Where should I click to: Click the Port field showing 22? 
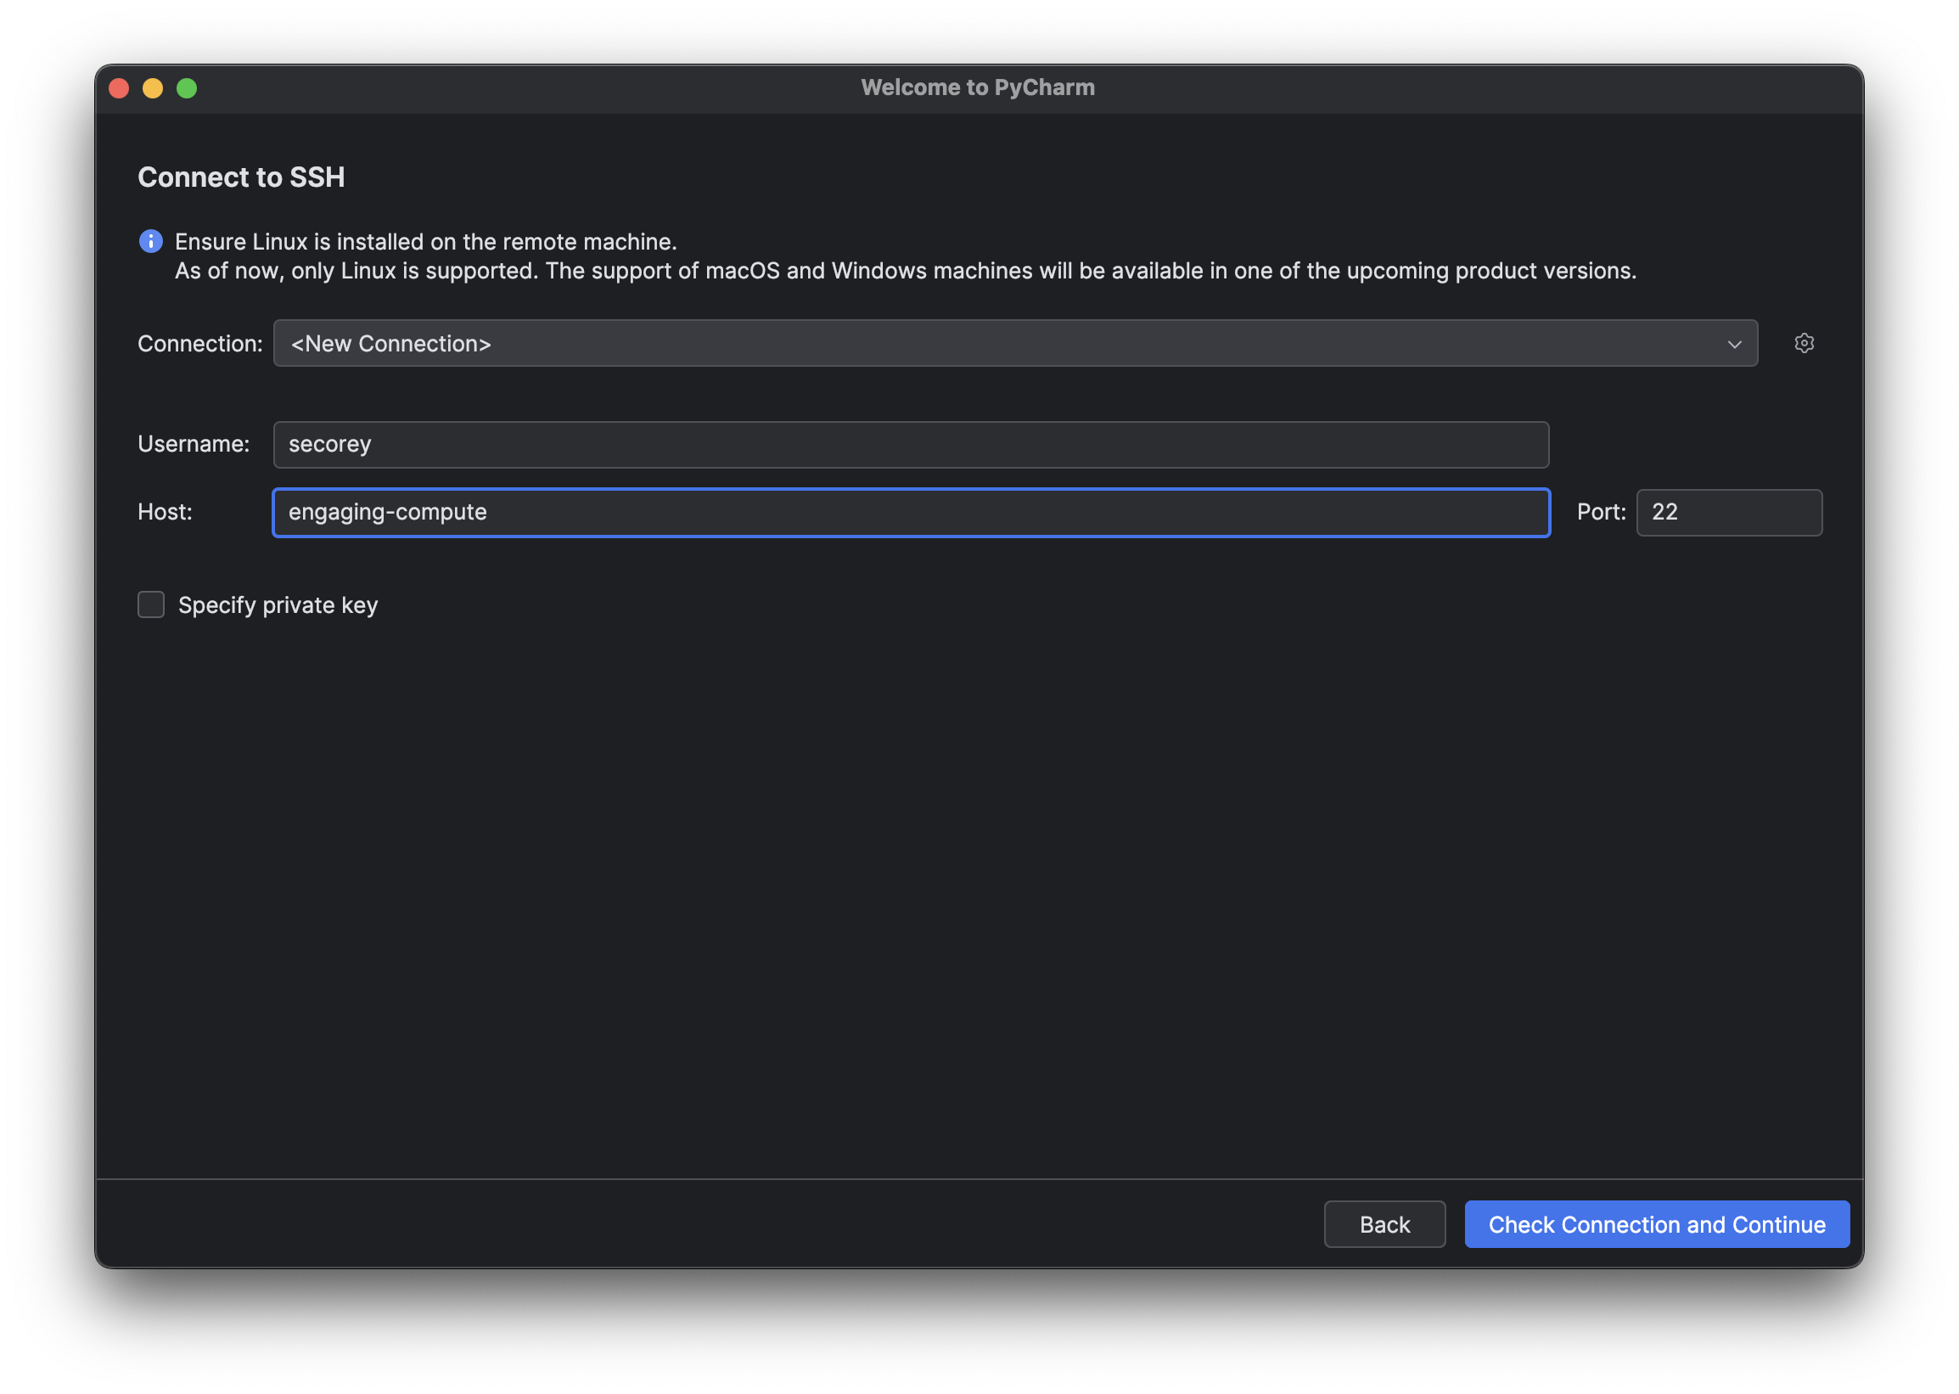tap(1728, 513)
